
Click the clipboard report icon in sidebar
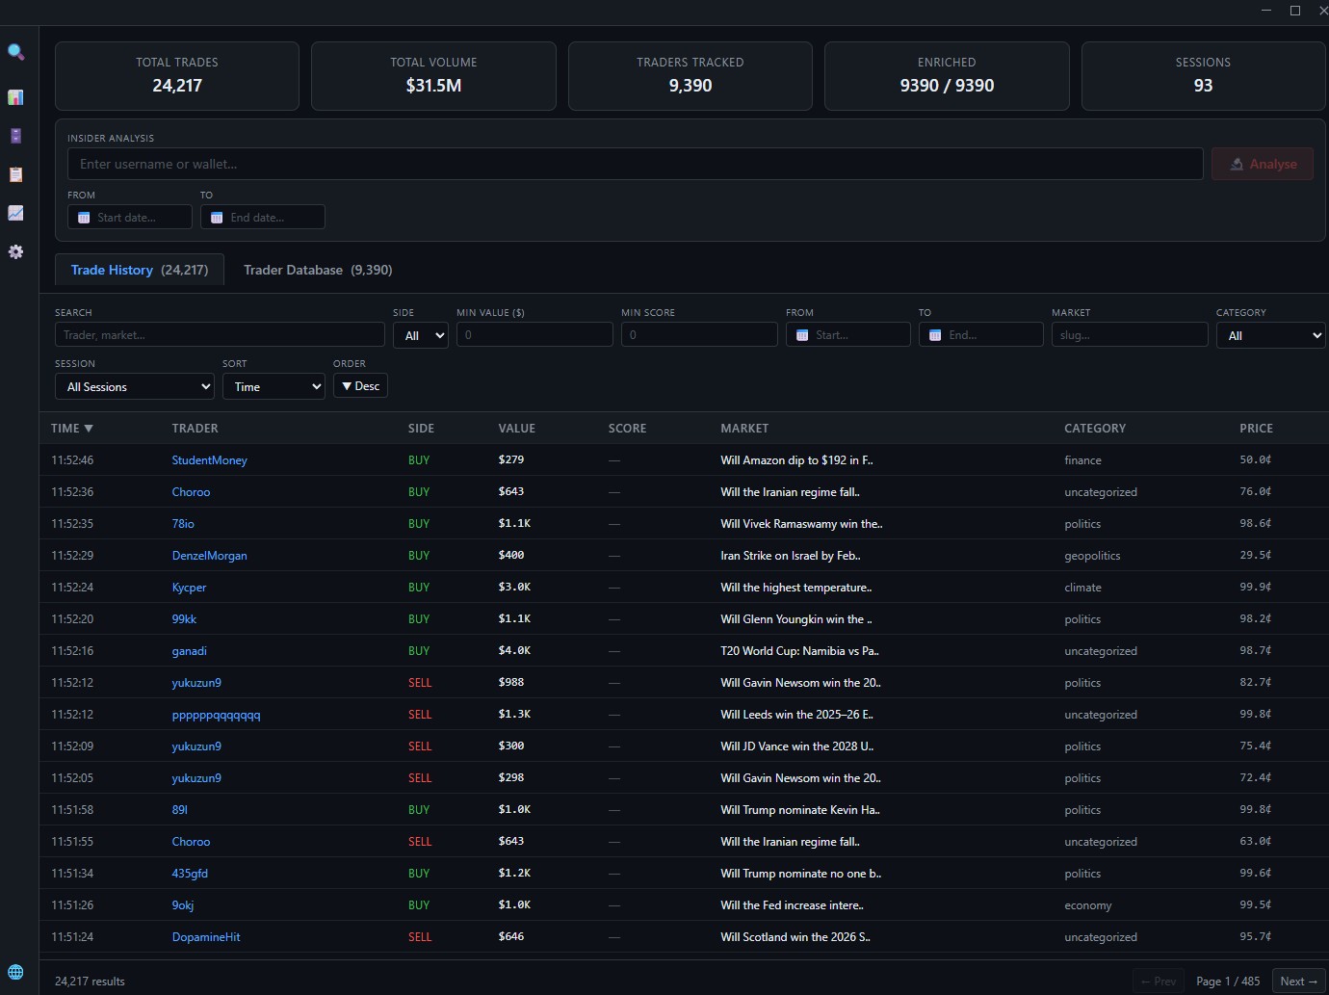pos(15,174)
